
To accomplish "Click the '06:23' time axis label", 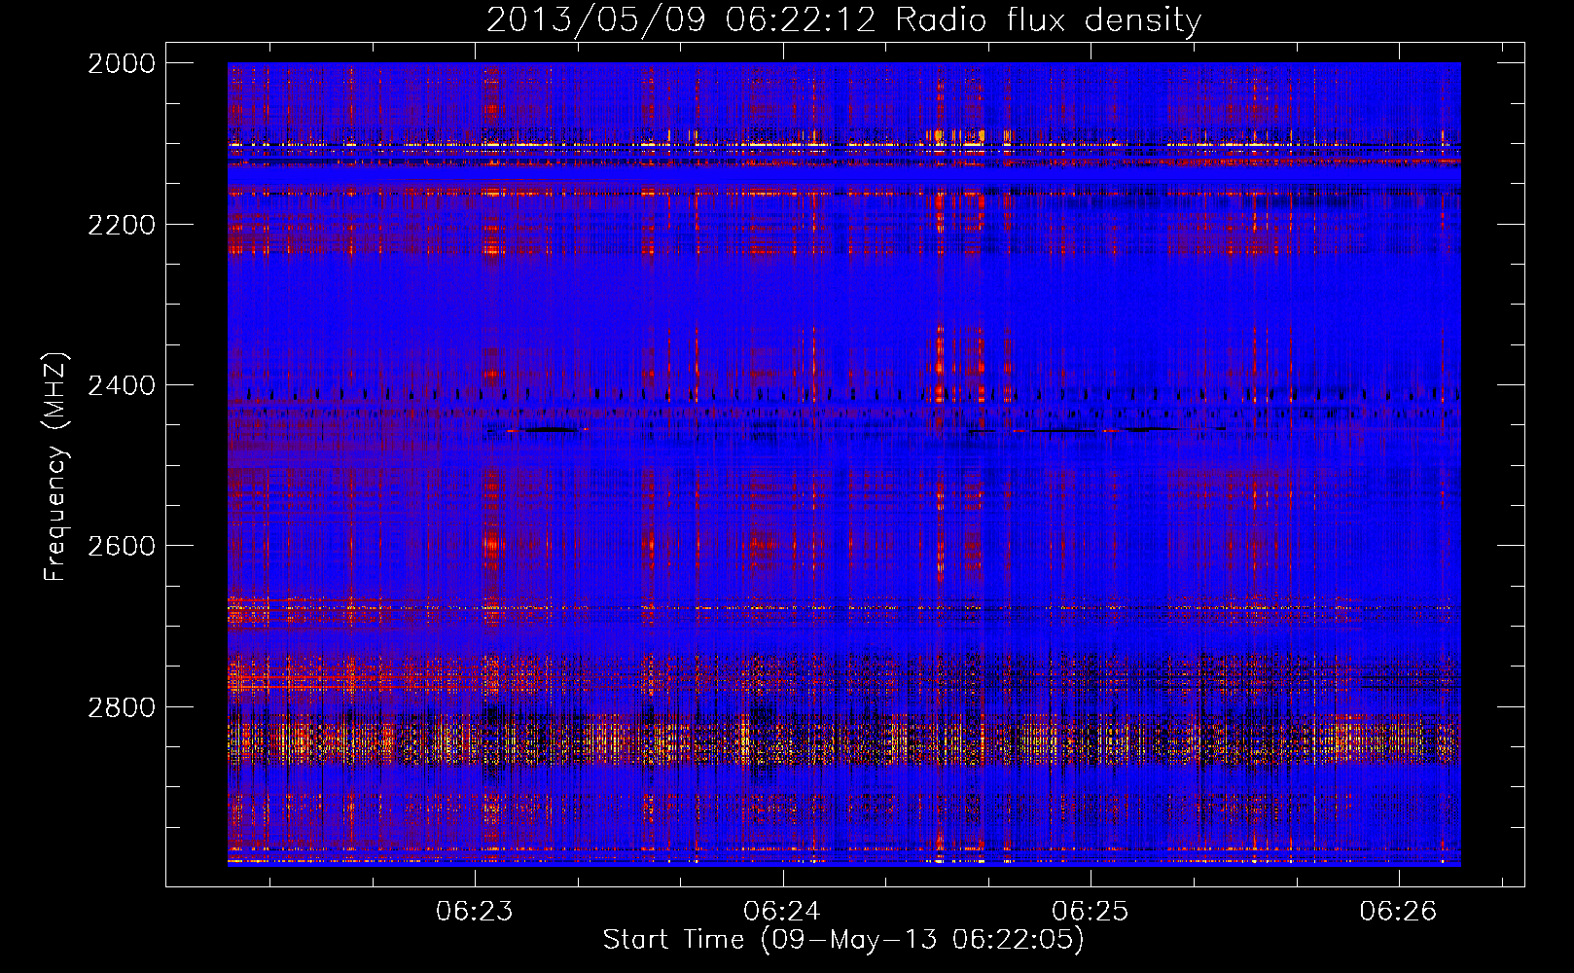I will click(x=475, y=912).
